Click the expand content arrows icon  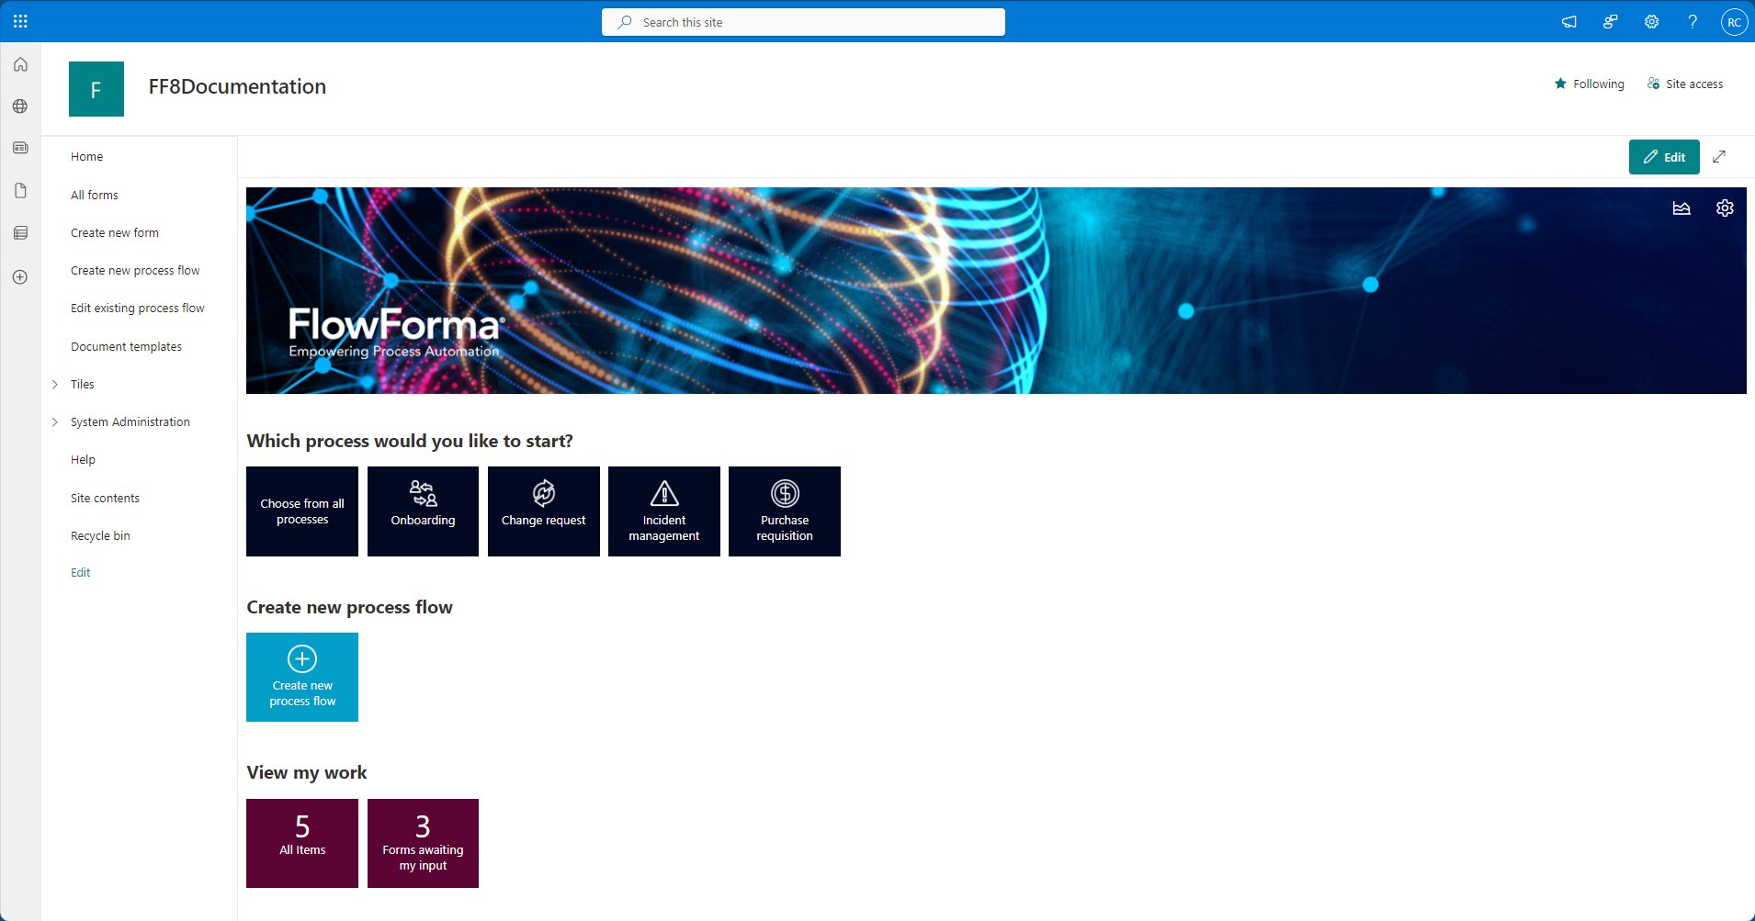coord(1719,157)
